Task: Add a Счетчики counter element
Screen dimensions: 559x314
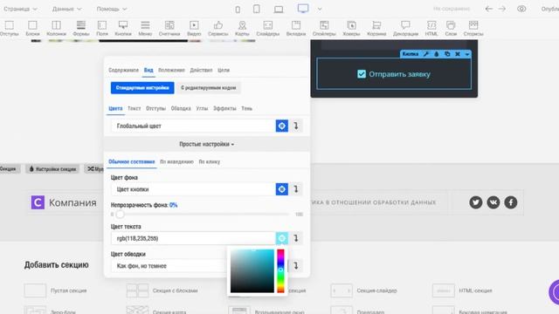Action: coord(169,28)
